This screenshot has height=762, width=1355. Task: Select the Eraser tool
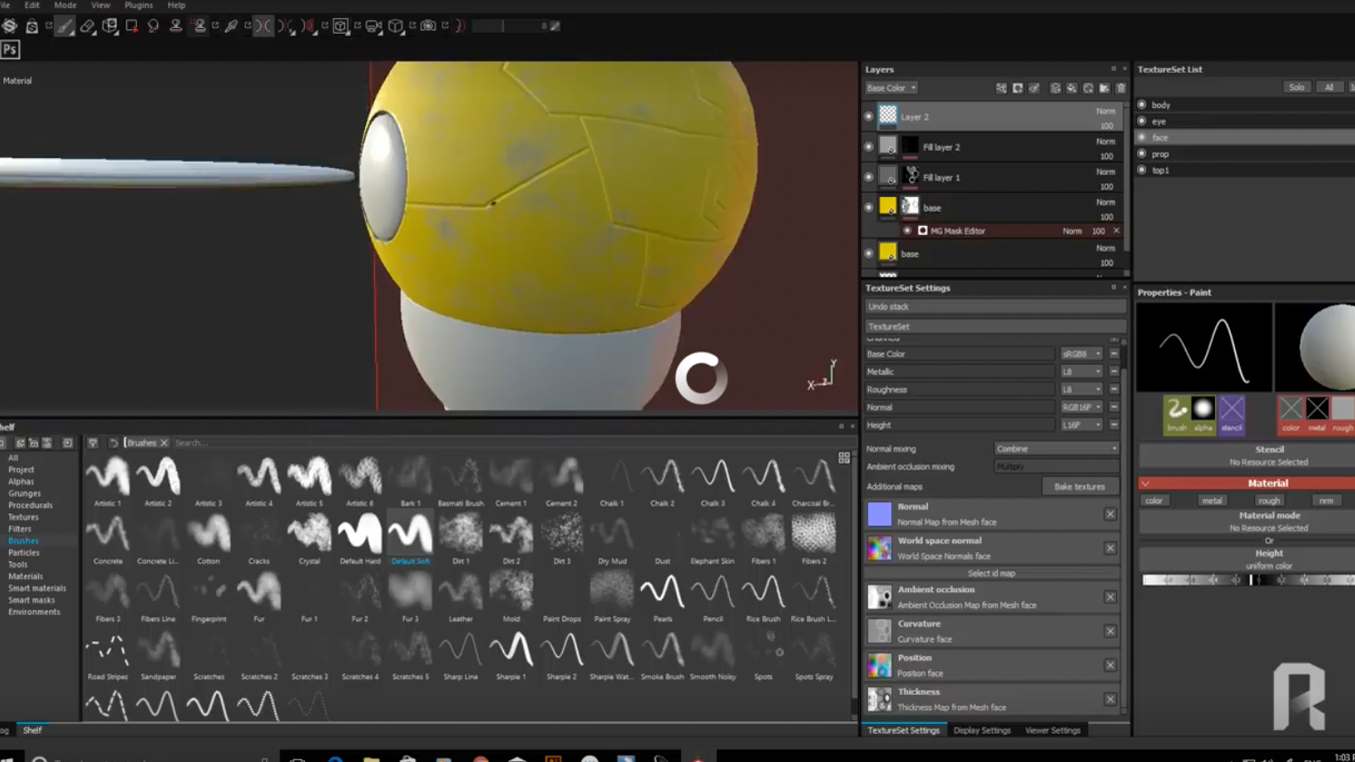87,26
